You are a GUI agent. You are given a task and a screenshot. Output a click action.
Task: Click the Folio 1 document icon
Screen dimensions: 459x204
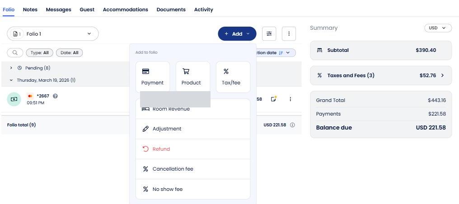pos(15,34)
